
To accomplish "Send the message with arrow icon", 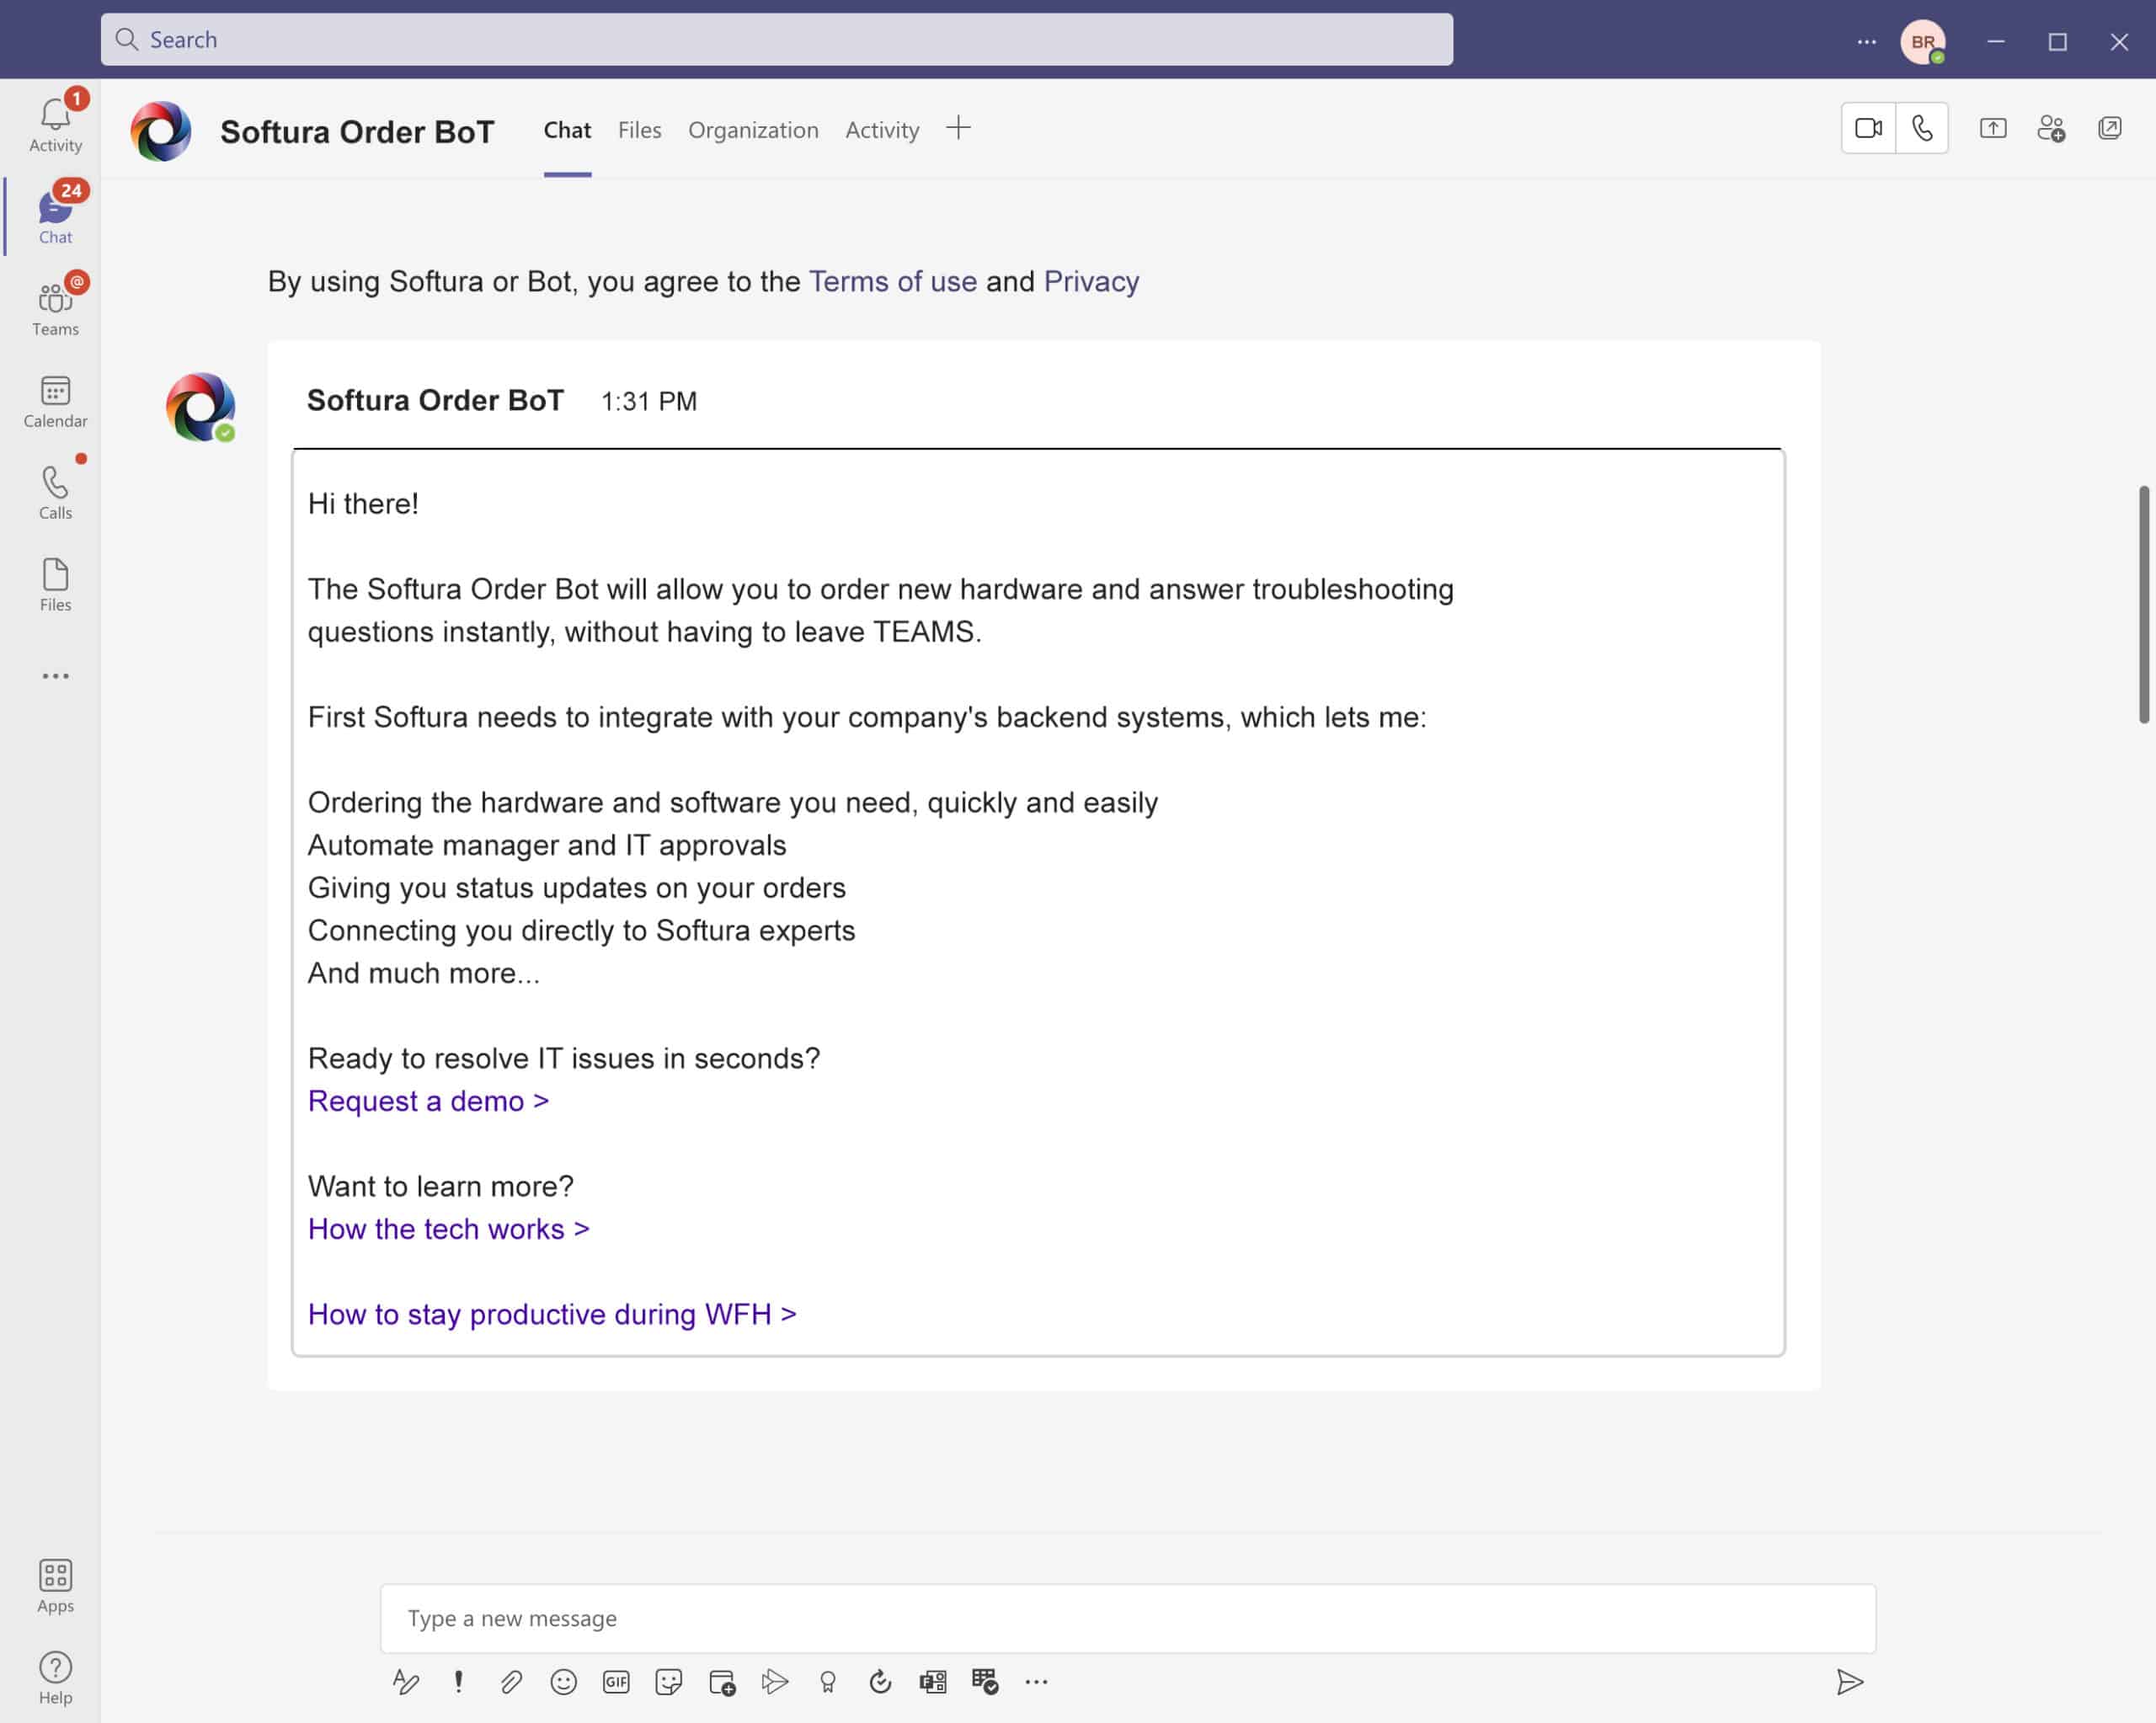I will (x=1849, y=1682).
